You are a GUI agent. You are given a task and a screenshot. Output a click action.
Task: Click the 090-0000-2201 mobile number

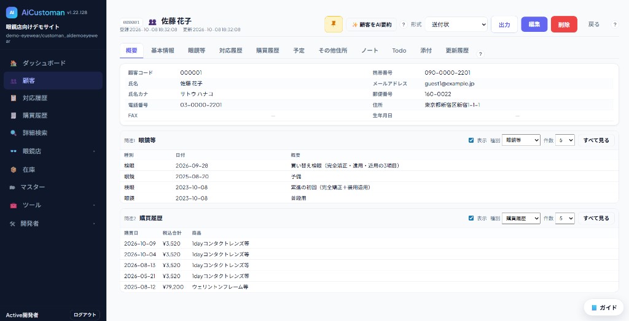click(x=447, y=73)
